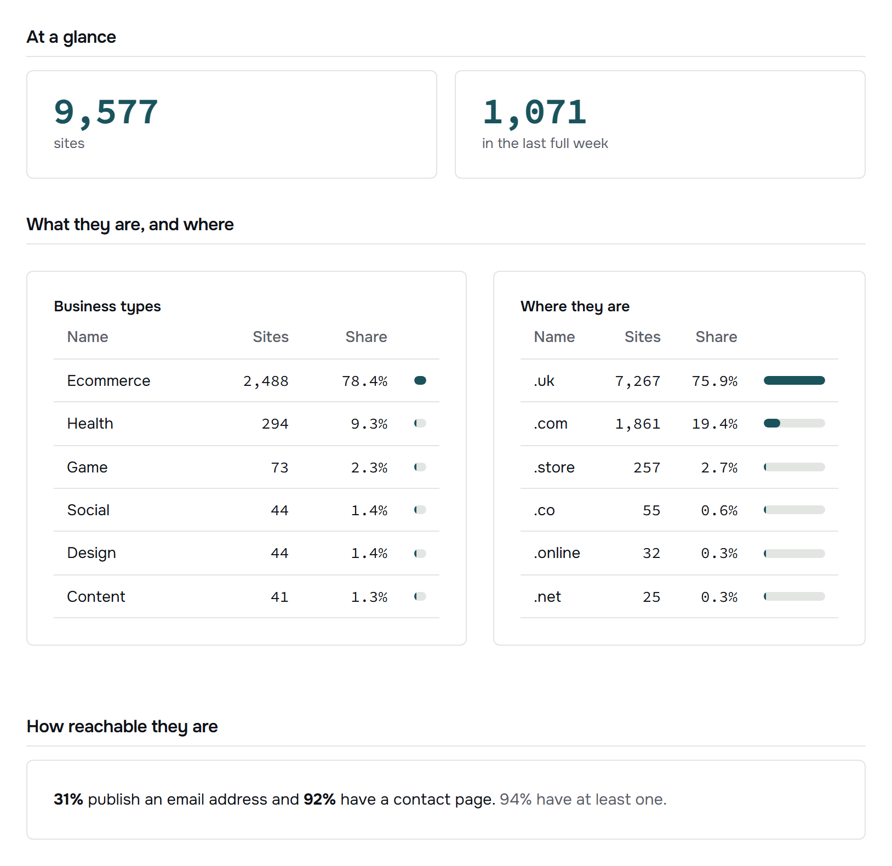Click .co share value 0.6%
The width and height of the screenshot is (892, 866).
(719, 510)
